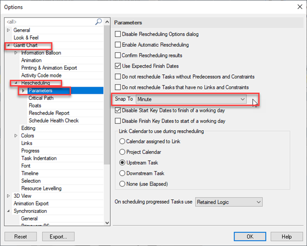Image resolution: width=307 pixels, height=246 pixels.
Task: Click the search magnifier icon in filter box
Action: click(98, 22)
